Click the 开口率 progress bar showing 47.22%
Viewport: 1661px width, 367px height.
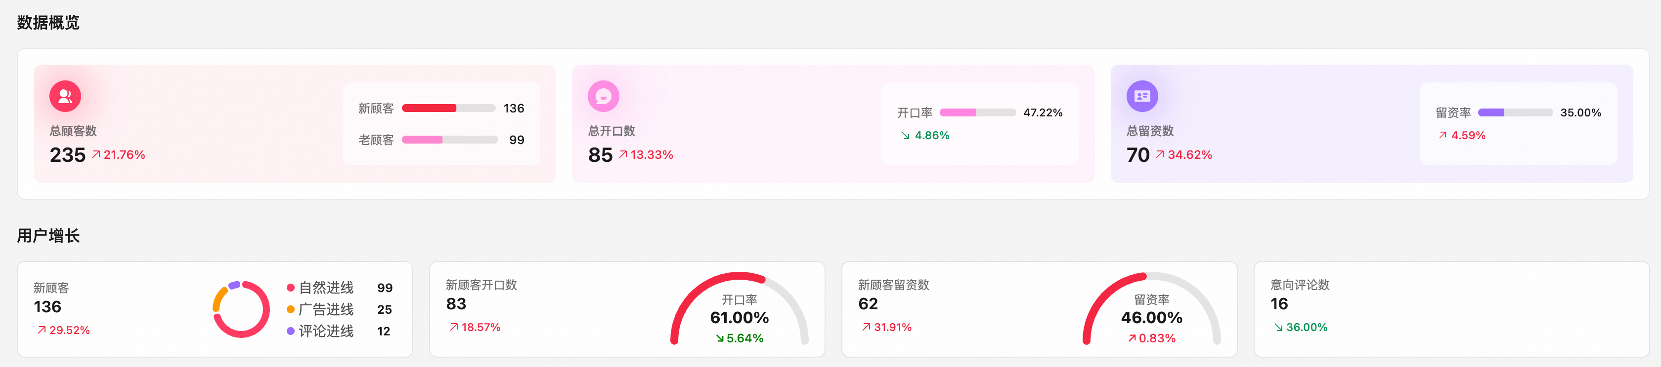977,112
